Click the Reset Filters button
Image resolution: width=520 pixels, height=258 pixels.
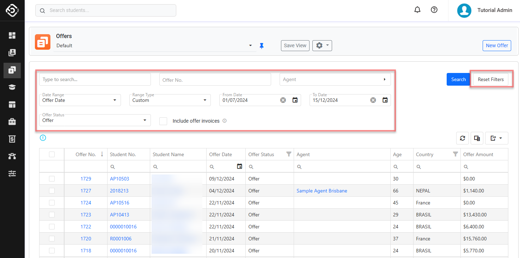(x=491, y=79)
